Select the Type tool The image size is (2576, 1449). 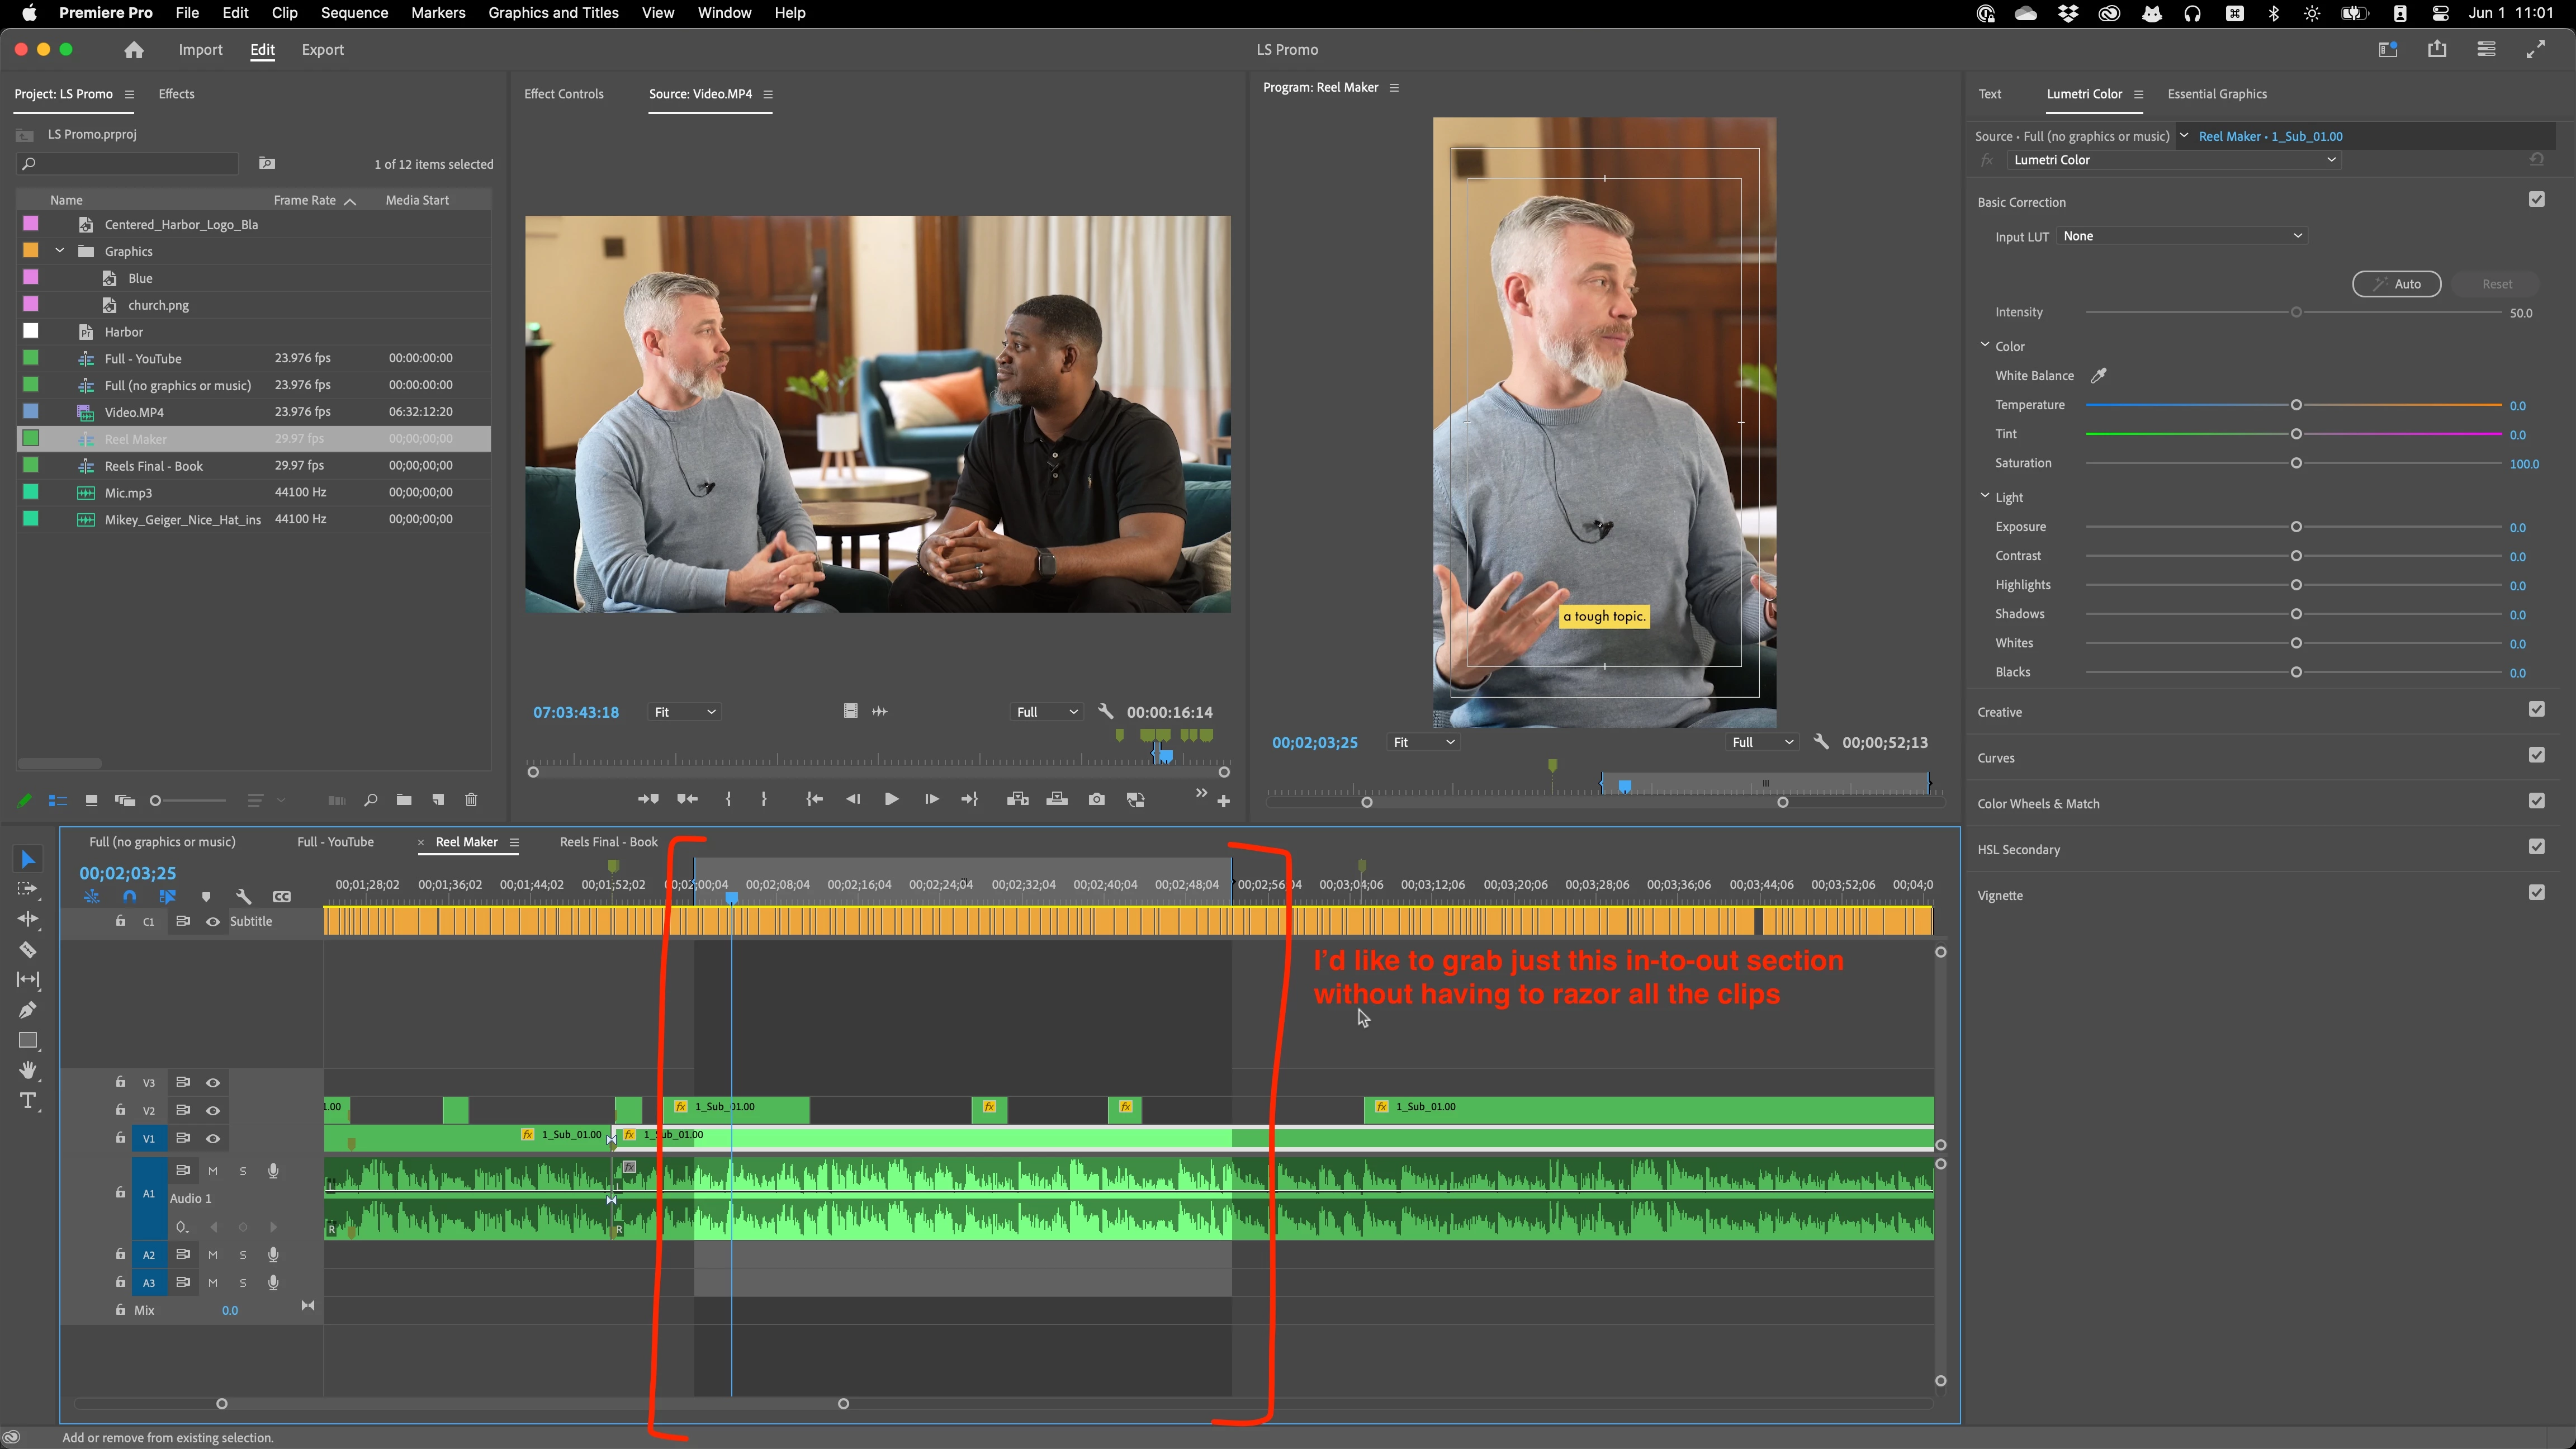point(28,1101)
